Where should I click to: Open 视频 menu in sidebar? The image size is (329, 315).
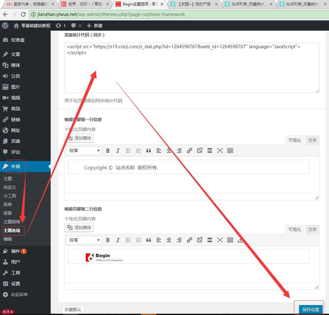point(25,98)
